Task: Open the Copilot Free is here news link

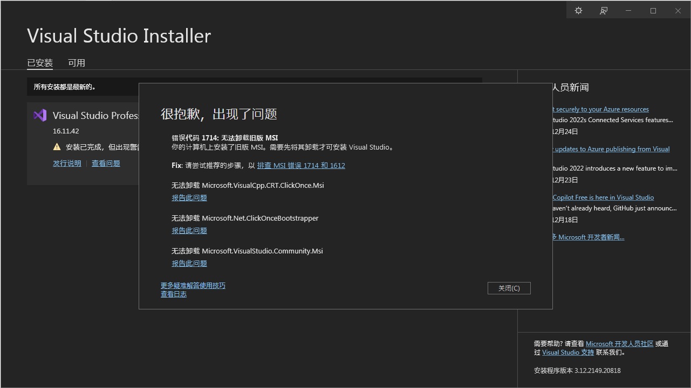Action: point(603,197)
